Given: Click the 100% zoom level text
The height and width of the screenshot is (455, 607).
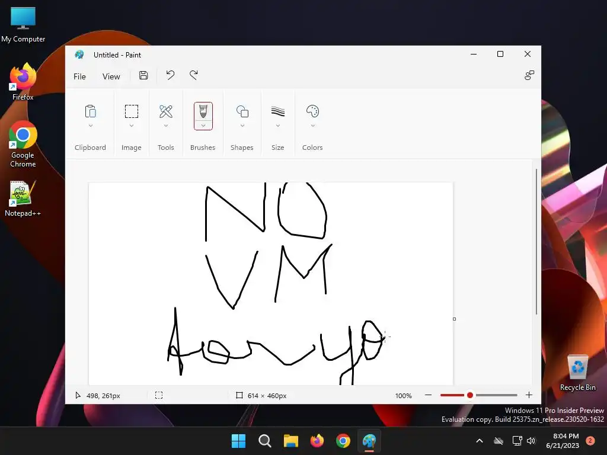Looking at the screenshot, I should pyautogui.click(x=403, y=395).
